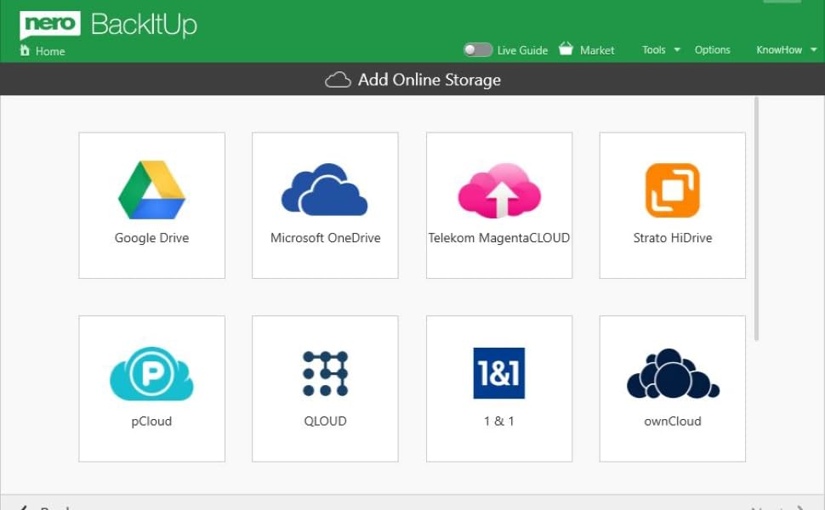Open the Market menu label

597,50
